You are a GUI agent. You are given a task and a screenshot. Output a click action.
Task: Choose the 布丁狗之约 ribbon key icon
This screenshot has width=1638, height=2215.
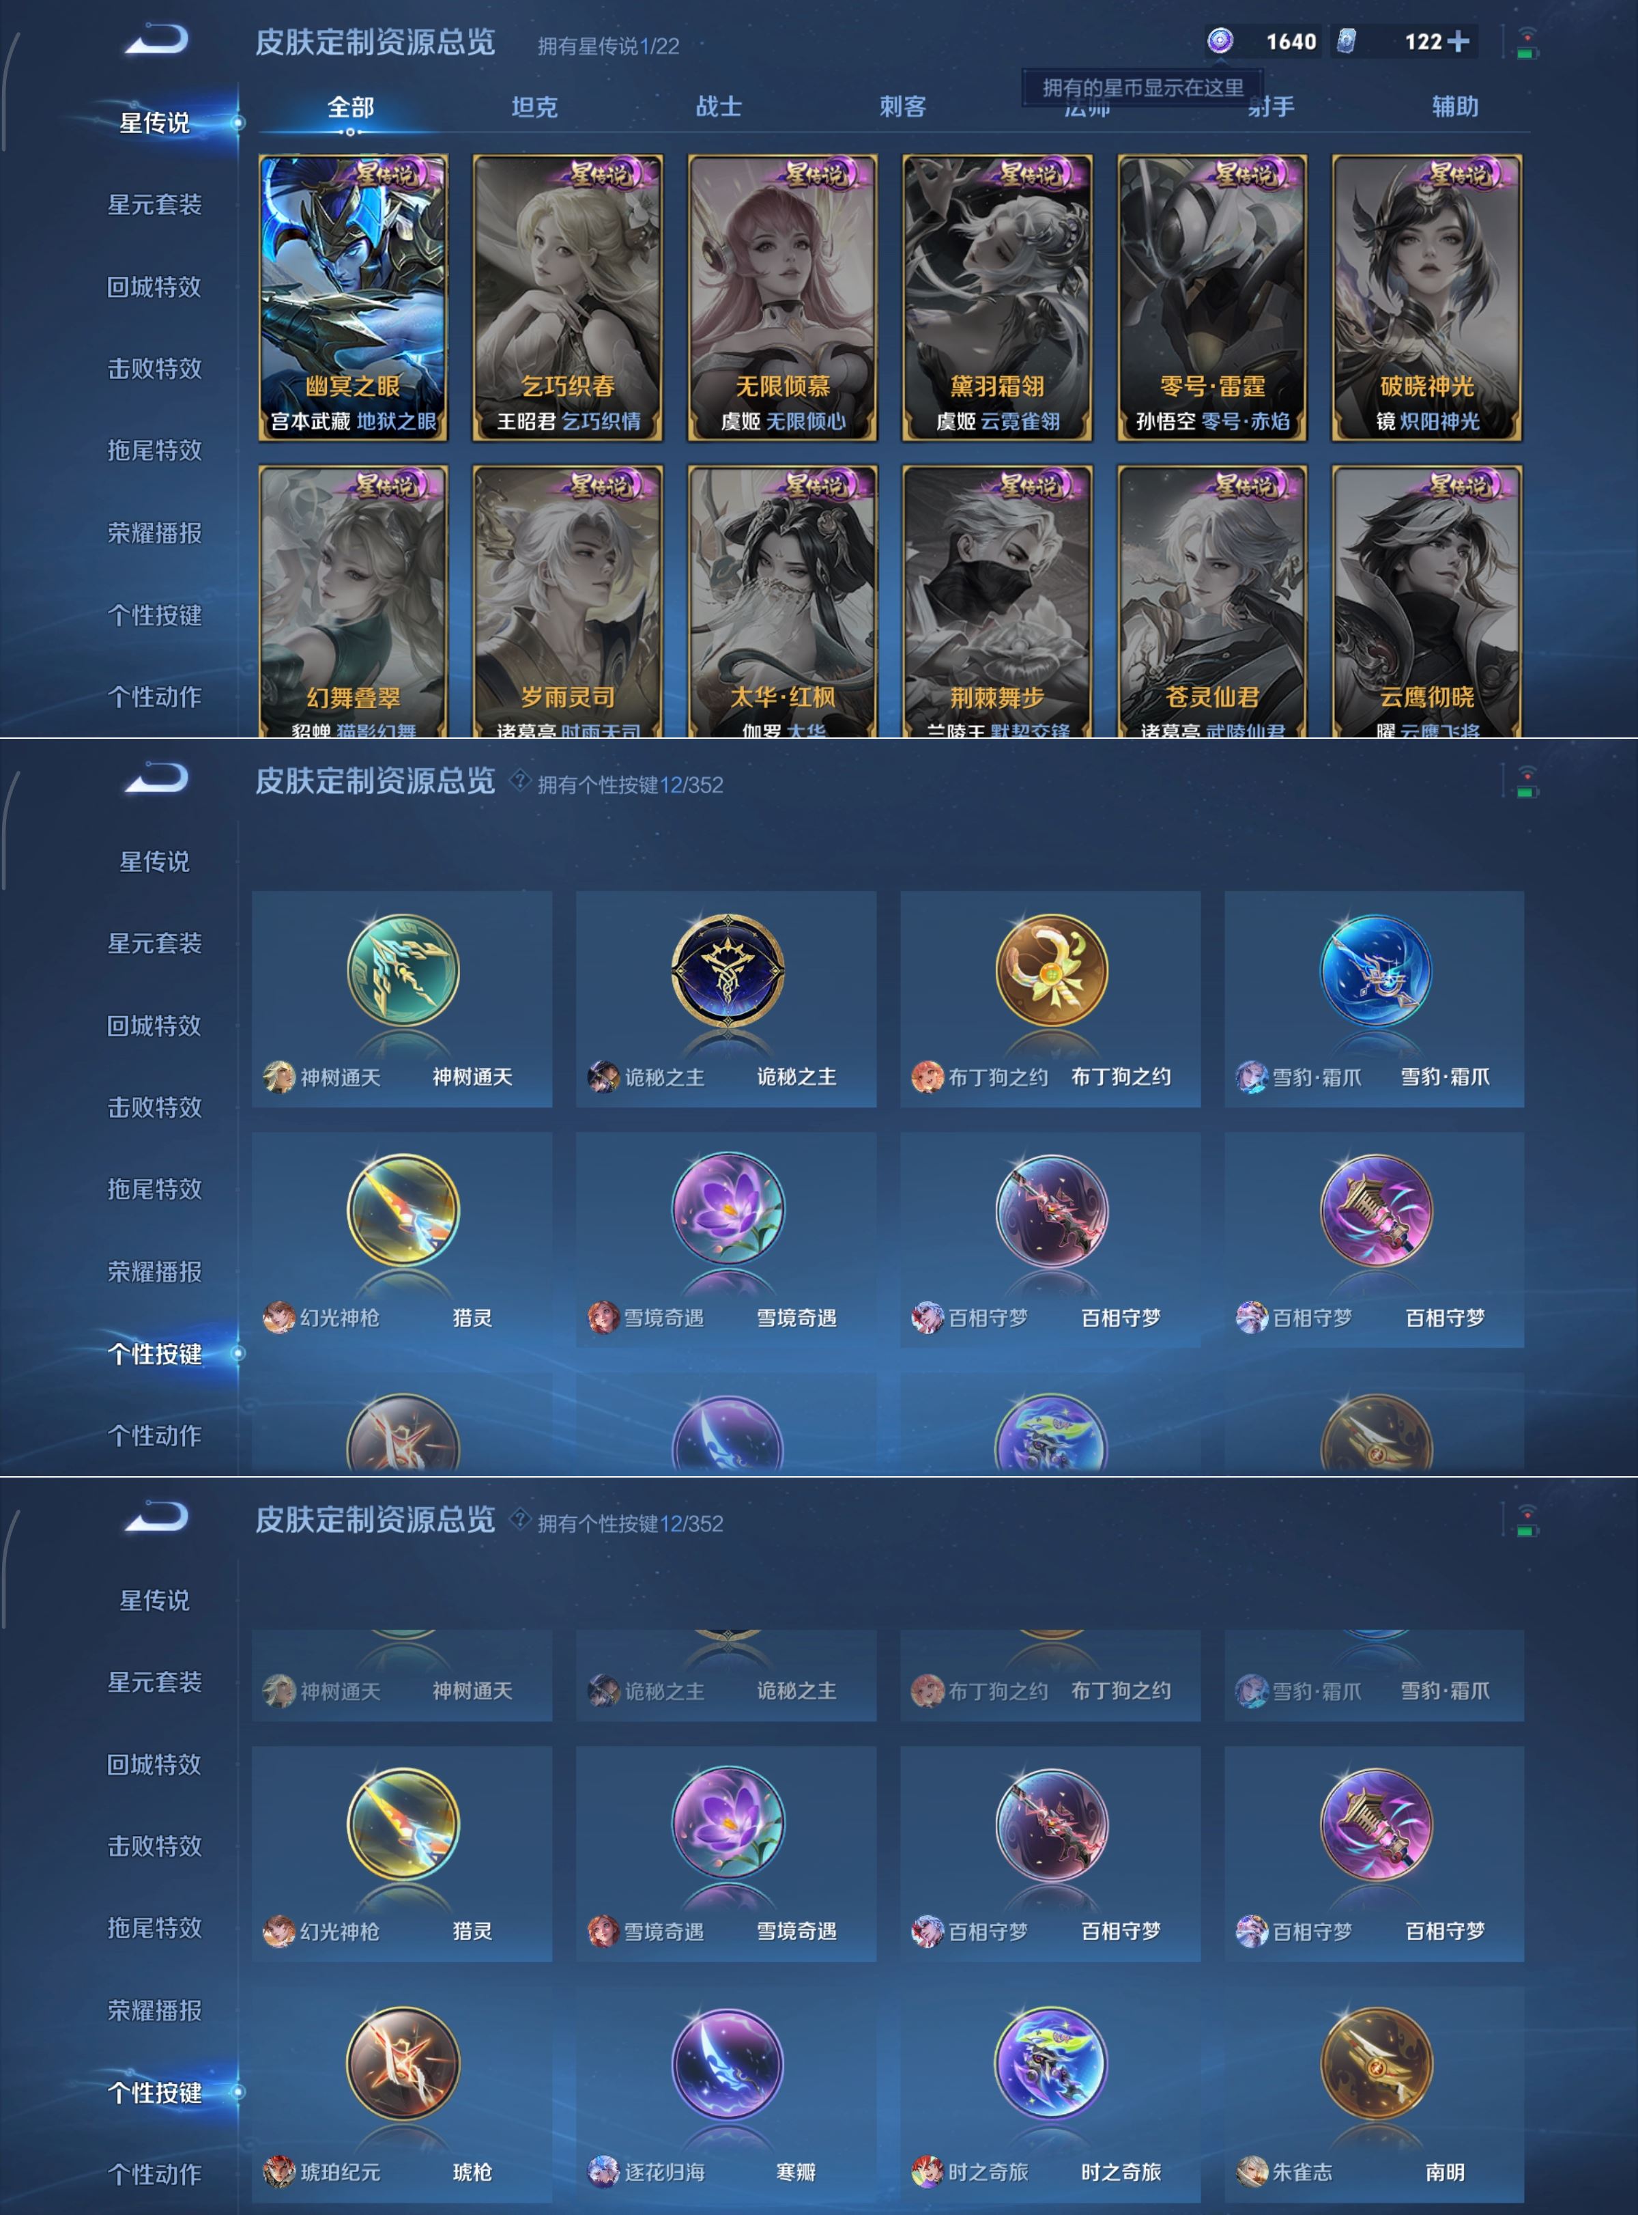click(1051, 970)
